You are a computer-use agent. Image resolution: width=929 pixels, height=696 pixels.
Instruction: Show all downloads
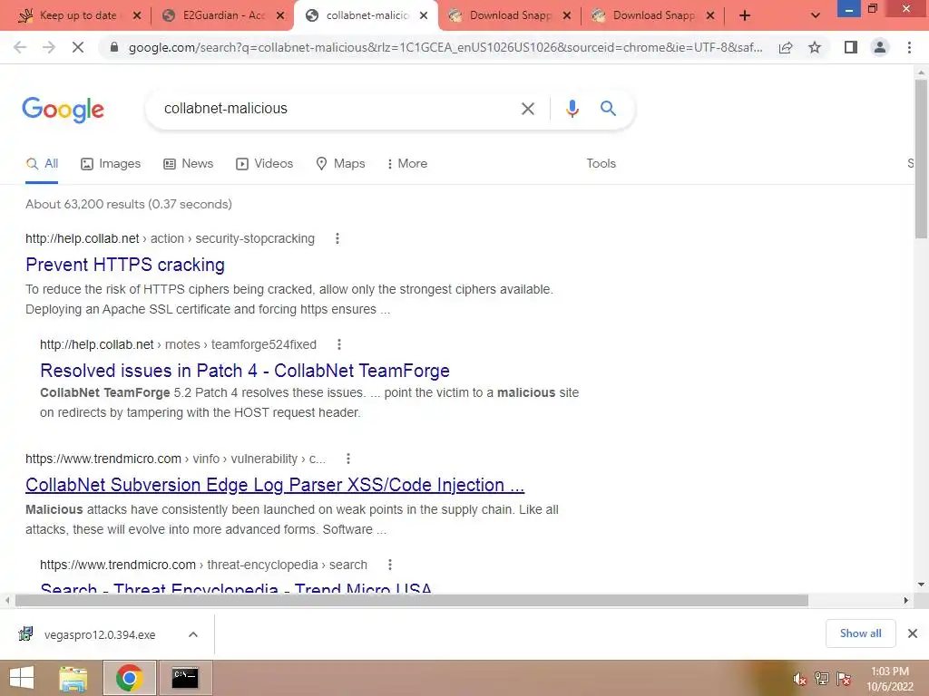tap(860, 633)
